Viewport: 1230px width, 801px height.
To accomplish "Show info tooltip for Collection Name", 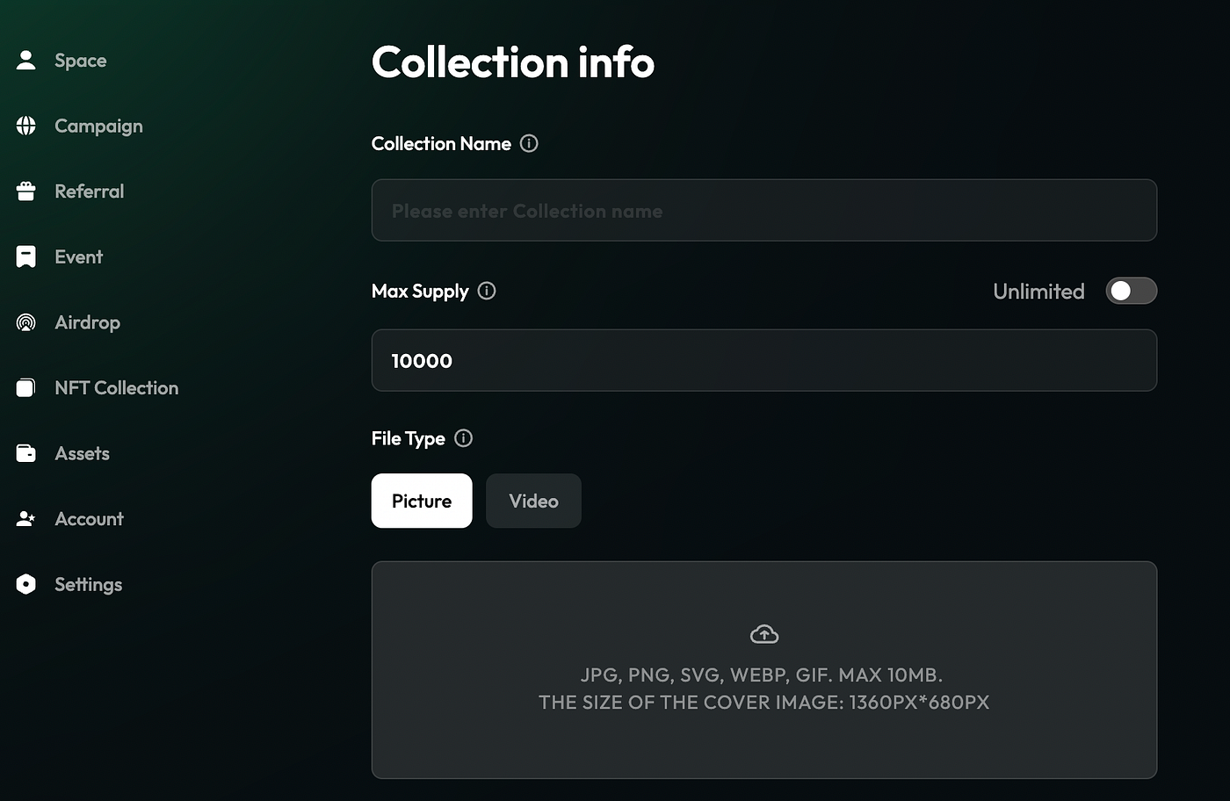I will coord(529,143).
